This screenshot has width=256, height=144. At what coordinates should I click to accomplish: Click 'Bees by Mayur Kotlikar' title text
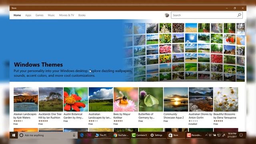pos(122,116)
